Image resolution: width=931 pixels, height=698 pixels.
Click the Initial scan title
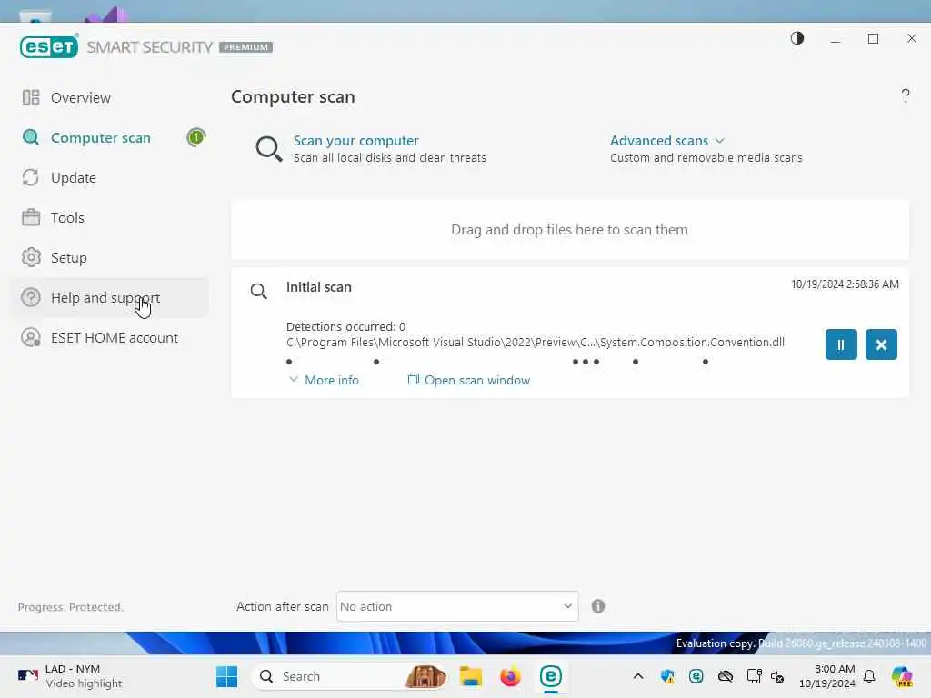coord(319,287)
